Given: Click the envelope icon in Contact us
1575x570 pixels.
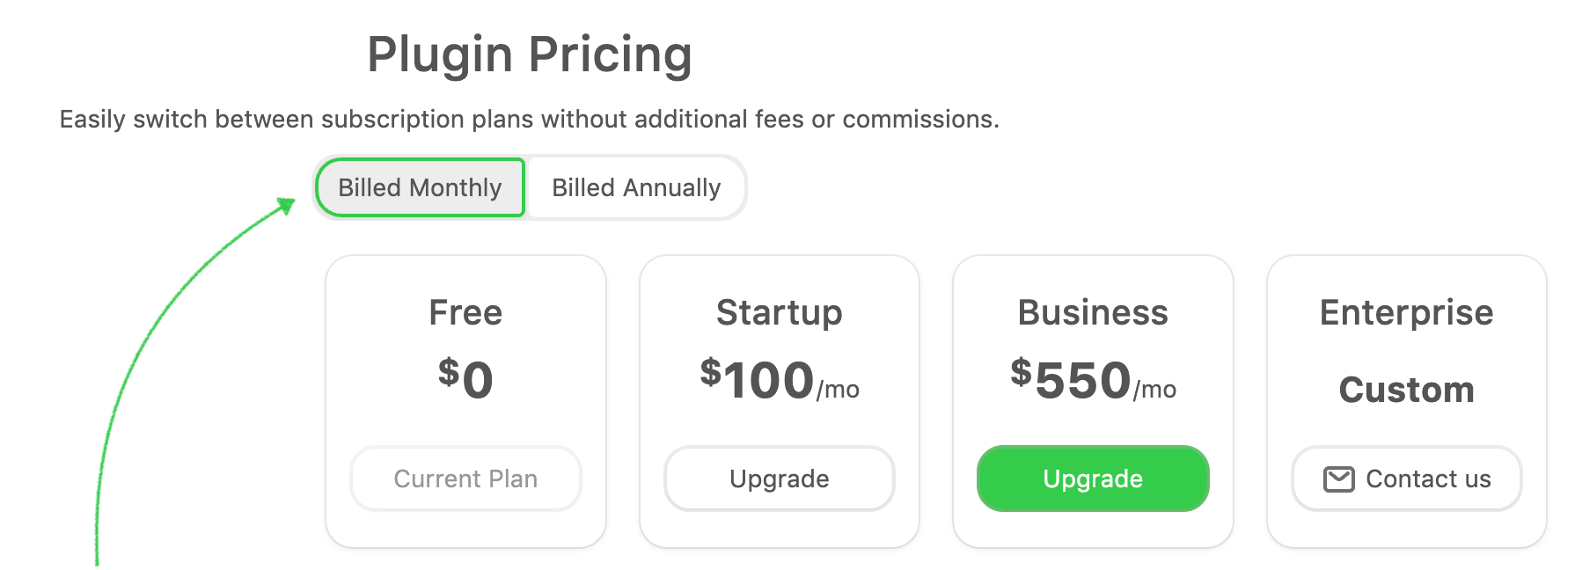Looking at the screenshot, I should (x=1338, y=479).
